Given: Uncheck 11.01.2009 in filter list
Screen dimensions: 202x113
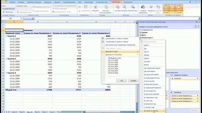Looking at the screenshot, I should [109, 60].
